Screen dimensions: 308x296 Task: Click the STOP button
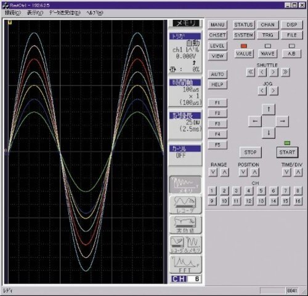(250, 153)
